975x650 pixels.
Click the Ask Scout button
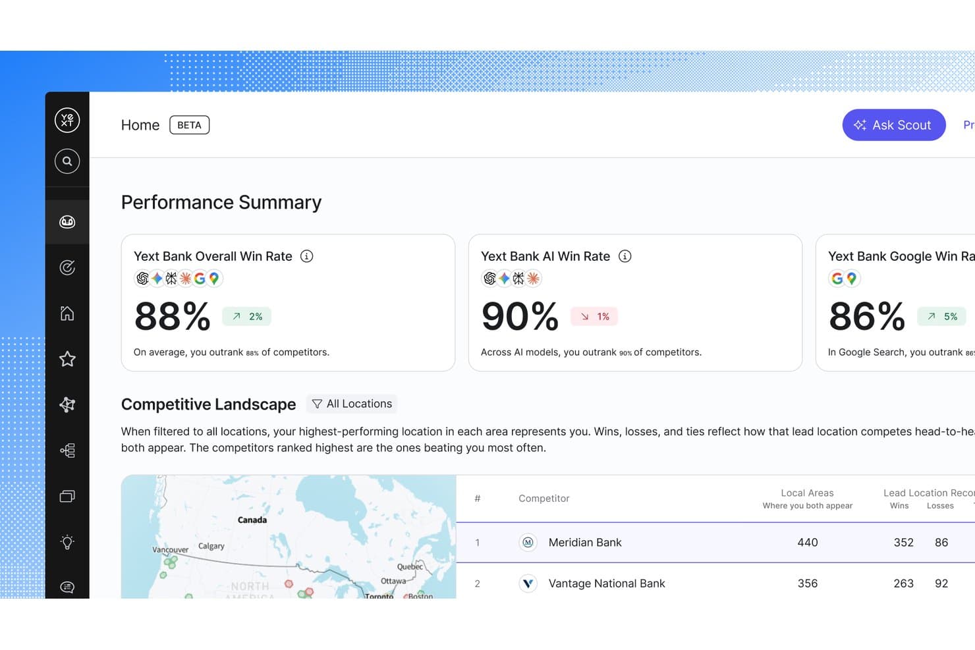tap(894, 125)
